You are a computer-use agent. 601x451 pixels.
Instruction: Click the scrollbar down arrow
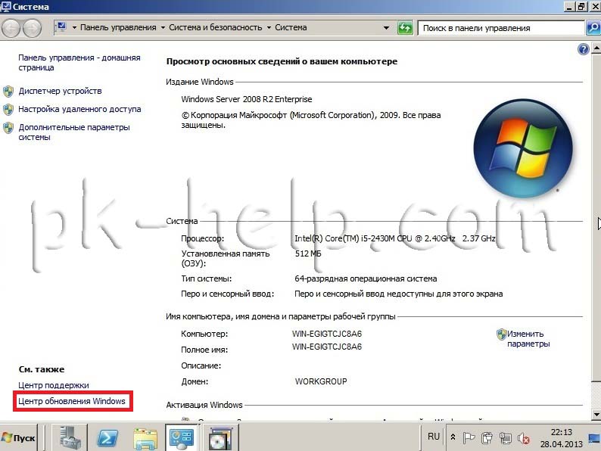point(596,414)
